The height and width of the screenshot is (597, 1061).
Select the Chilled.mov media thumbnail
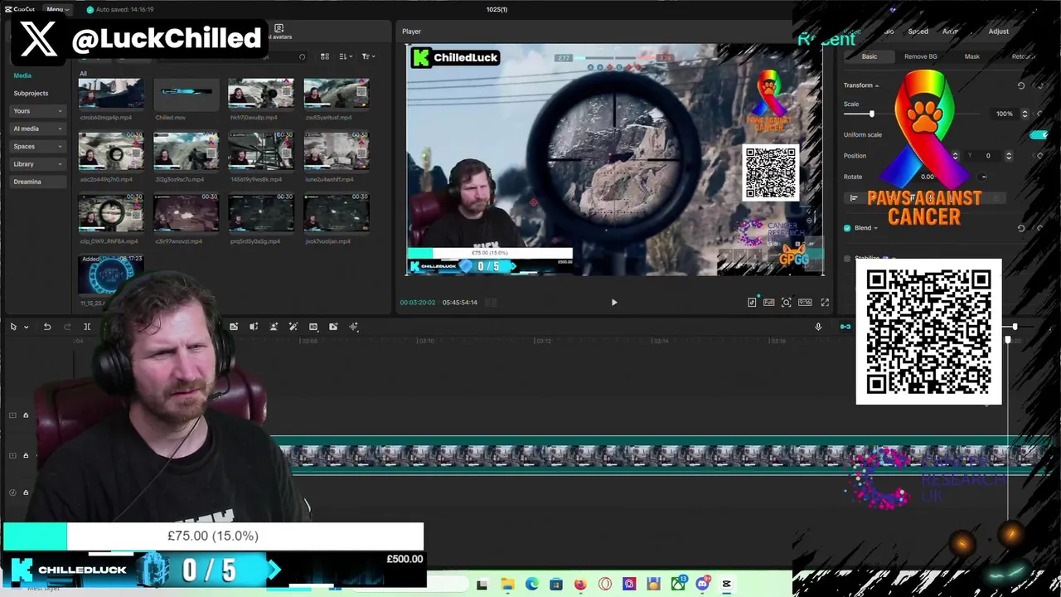tap(186, 94)
